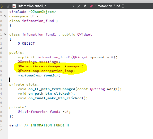This screenshot has width=153, height=139.
Task: Click class infomation_fund1 forward declaration in namespace
Action: pyautogui.click(x=33, y=21)
